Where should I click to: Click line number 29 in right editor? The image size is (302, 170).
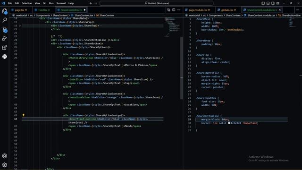[190, 119]
